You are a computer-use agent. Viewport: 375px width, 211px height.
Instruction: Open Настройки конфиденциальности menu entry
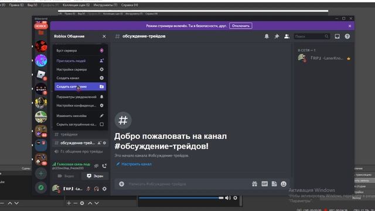pyautogui.click(x=80, y=105)
